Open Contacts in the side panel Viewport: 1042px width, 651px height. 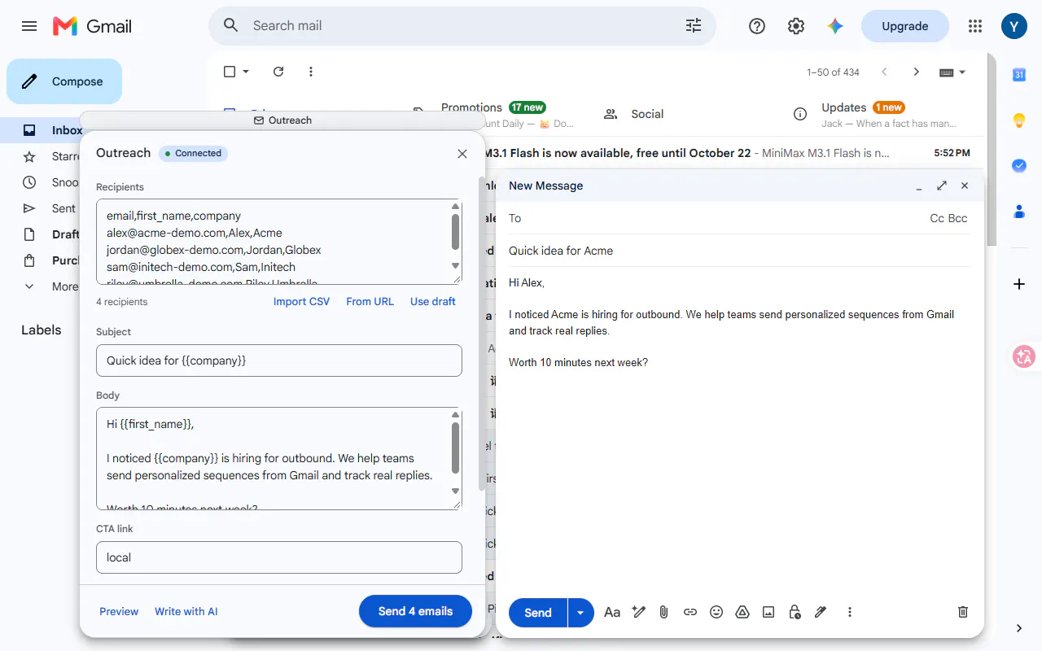tap(1019, 211)
